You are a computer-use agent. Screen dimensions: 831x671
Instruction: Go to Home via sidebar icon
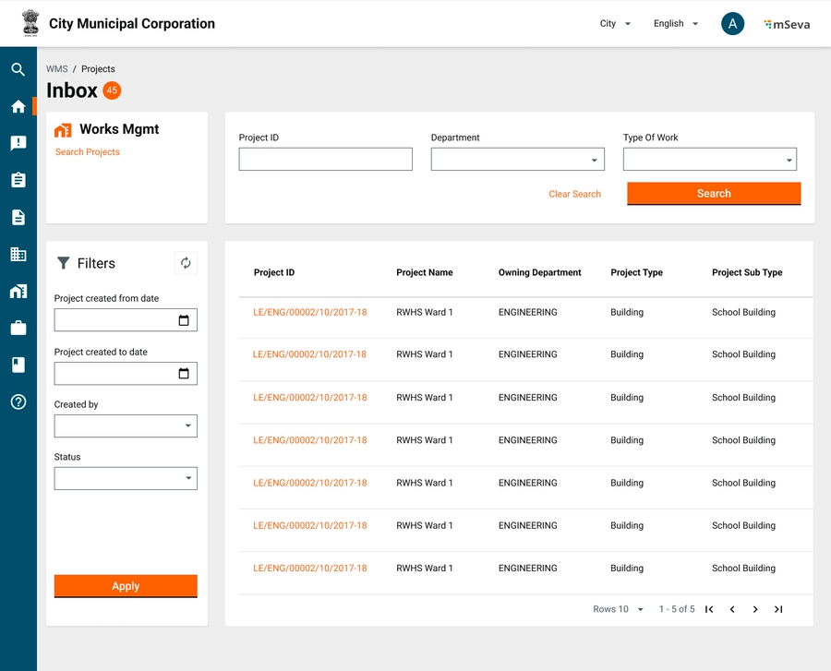tap(18, 106)
